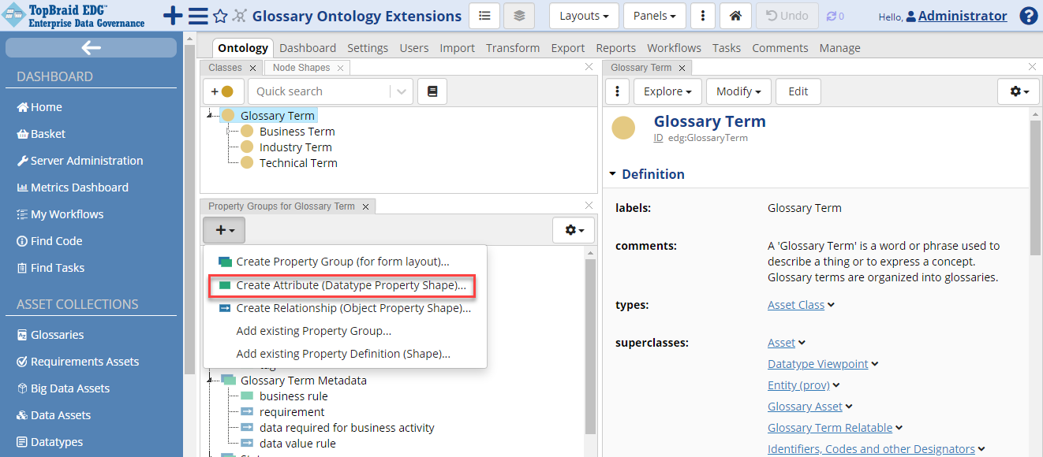Open the Asset Class link
Viewport: 1043px width, 457px height.
tap(795, 305)
